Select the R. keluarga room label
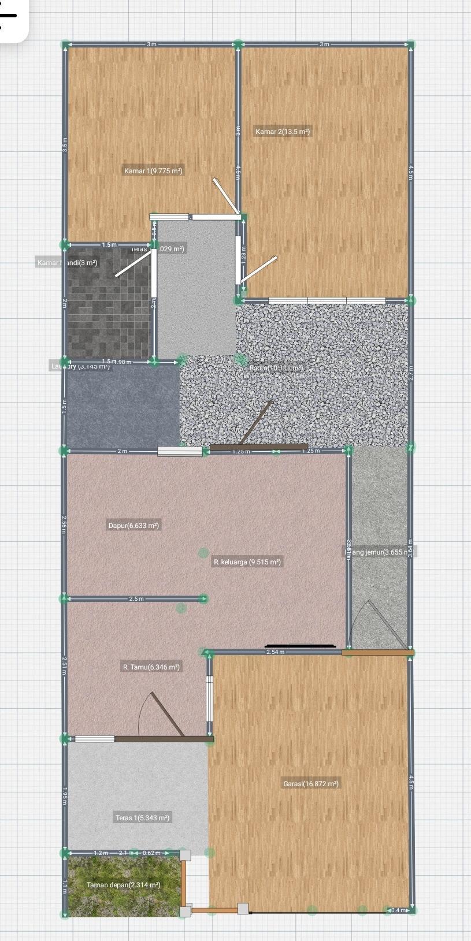This screenshot has height=941, width=471. click(x=247, y=562)
